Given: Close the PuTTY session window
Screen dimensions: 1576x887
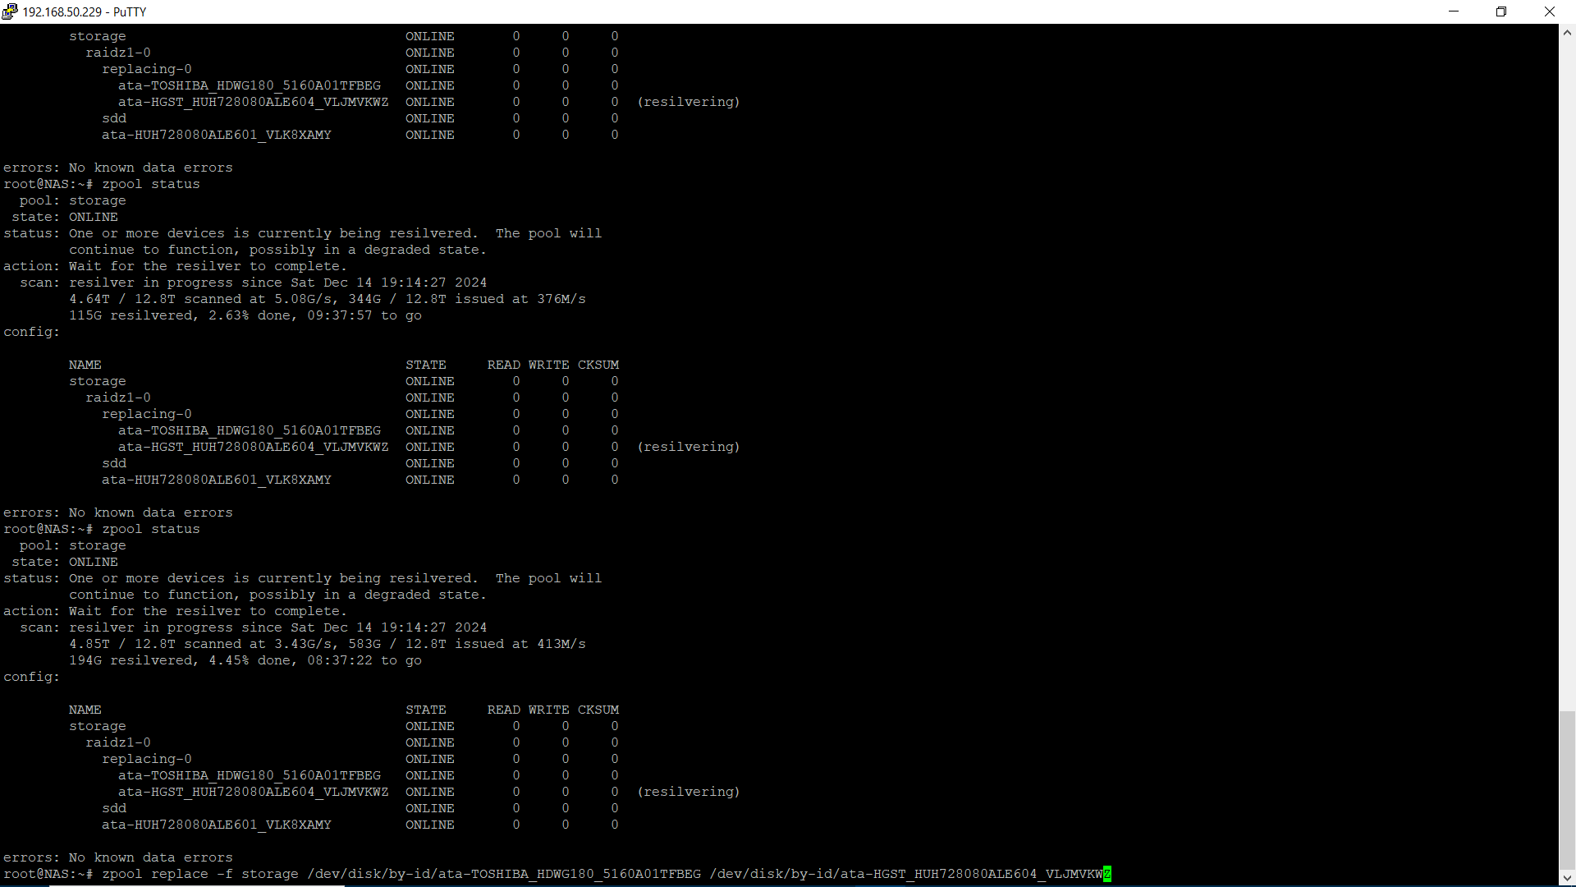Looking at the screenshot, I should pyautogui.click(x=1549, y=11).
